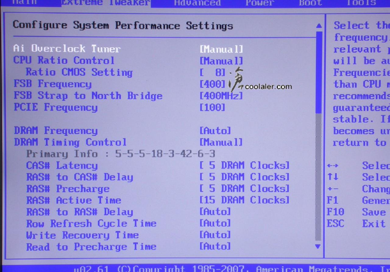390x272 pixels.
Task: Select the CAS# Latency label
Action: point(62,166)
